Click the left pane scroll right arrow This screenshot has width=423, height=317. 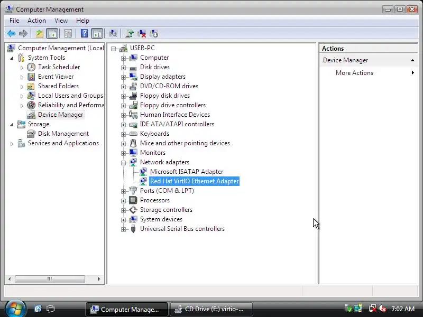click(x=99, y=279)
